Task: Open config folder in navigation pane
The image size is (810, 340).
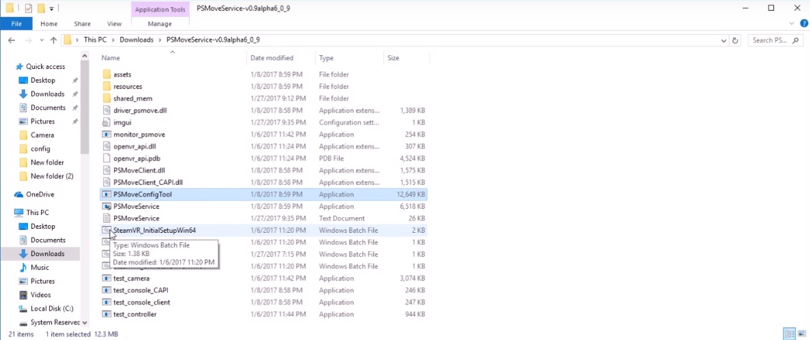Action: (40, 148)
